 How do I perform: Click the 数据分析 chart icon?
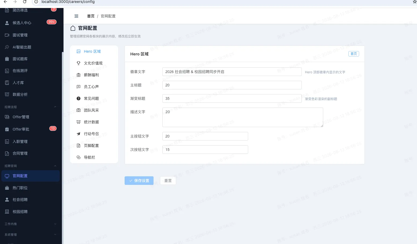(x=7, y=94)
